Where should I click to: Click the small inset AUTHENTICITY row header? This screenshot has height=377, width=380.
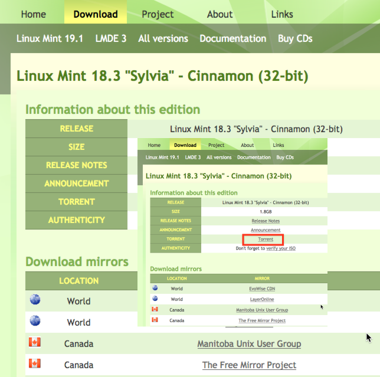(x=176, y=248)
